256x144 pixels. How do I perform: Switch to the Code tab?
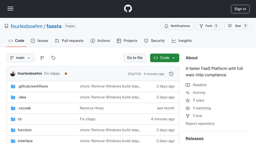[x=16, y=41]
